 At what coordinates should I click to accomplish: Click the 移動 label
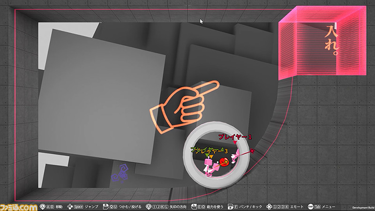pyautogui.click(x=59, y=207)
